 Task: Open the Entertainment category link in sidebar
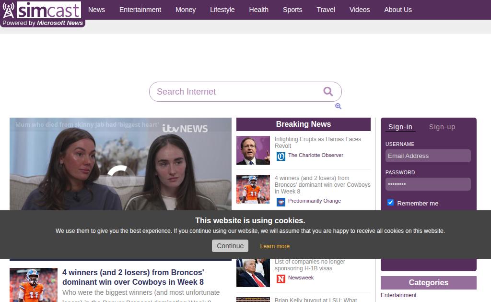(398, 295)
